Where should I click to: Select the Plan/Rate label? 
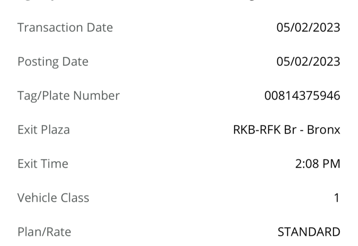44,232
